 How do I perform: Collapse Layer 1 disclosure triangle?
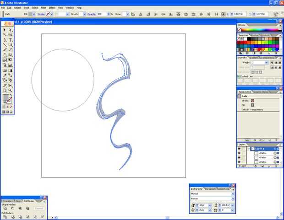[x=249, y=149]
